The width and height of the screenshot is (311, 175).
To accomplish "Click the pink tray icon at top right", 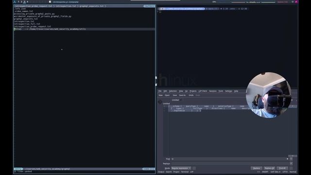I will pos(296,2).
